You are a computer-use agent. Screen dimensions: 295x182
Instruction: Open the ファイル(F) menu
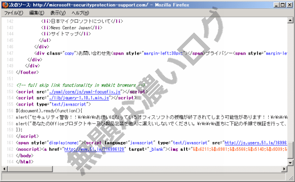click(13, 13)
